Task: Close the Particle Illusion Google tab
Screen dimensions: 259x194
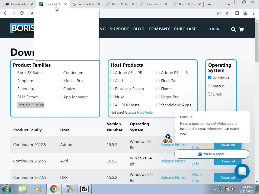Action: click(99, 4)
